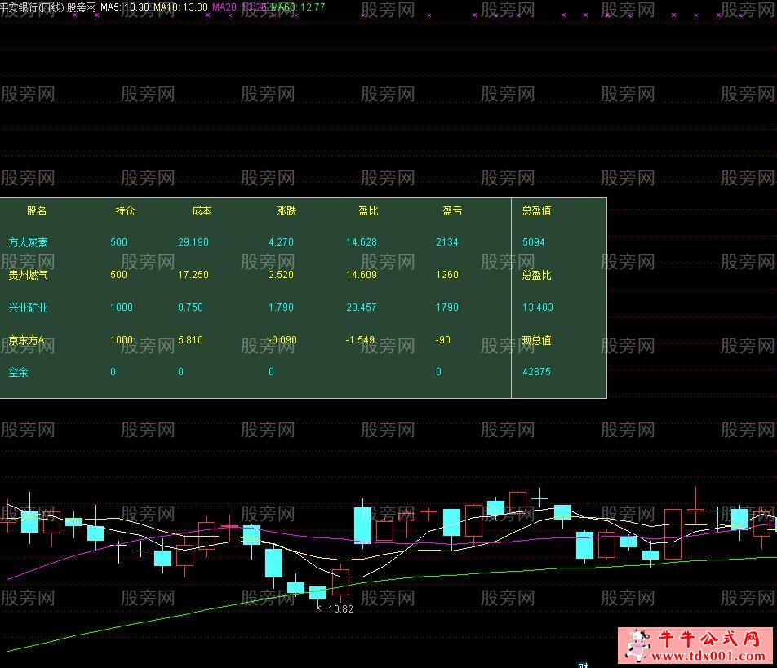Click the 盈亏 column header
The image size is (777, 668).
[x=452, y=210]
